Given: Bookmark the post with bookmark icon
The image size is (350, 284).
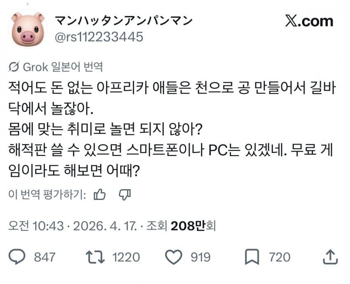Looking at the screenshot, I should 252,257.
